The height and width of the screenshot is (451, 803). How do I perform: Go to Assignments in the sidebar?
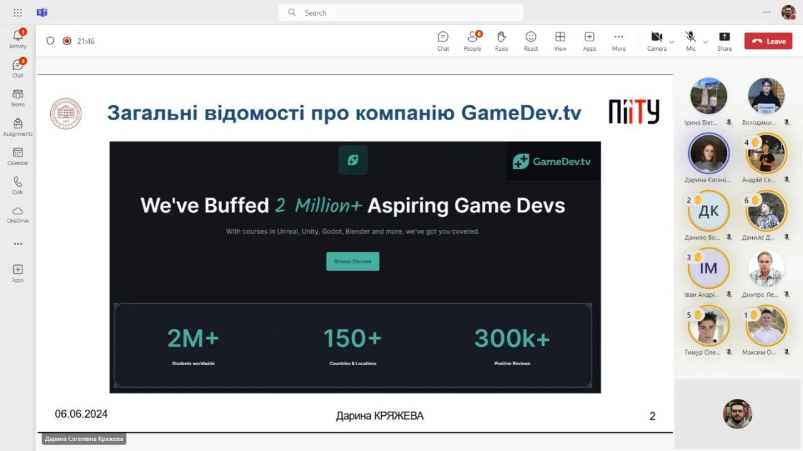click(18, 127)
